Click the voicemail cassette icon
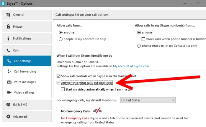 pyautogui.click(x=9, y=82)
